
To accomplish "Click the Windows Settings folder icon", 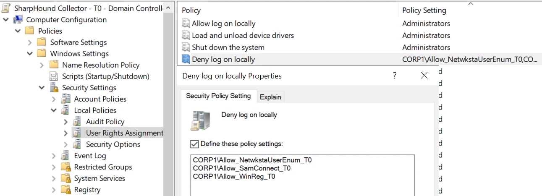I will [x=41, y=54].
